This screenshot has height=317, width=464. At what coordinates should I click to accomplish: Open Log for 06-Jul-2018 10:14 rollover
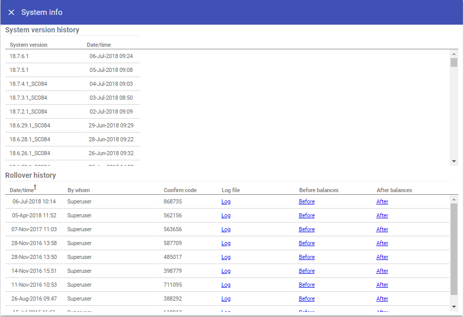pos(226,201)
